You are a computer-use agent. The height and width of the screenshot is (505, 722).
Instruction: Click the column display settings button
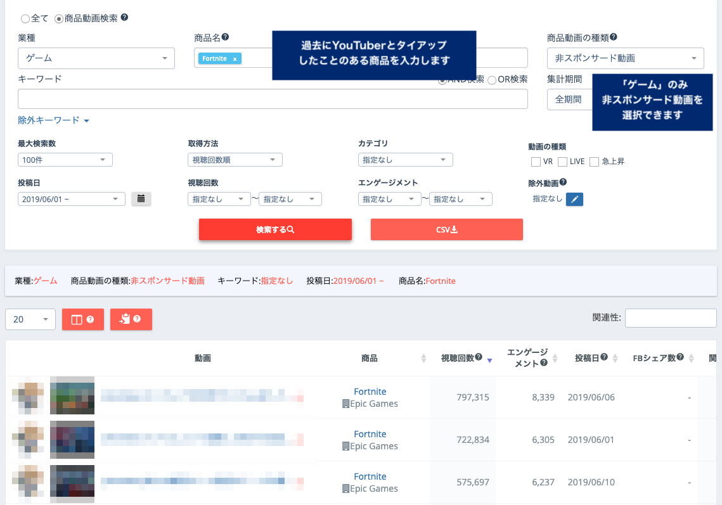[x=83, y=319]
